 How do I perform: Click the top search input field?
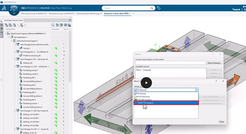[x=127, y=8]
